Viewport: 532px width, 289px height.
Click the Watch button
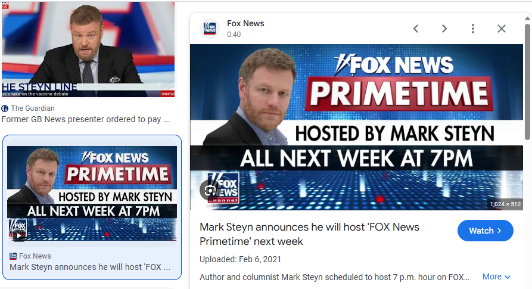[485, 231]
